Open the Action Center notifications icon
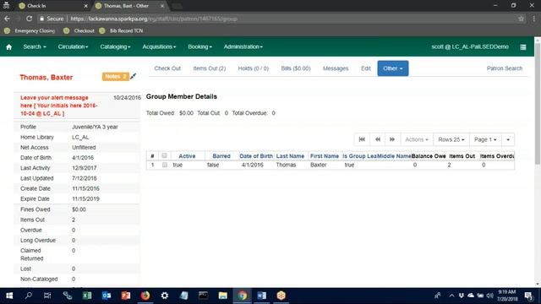Viewport: 541px width, 304px height. (x=528, y=296)
